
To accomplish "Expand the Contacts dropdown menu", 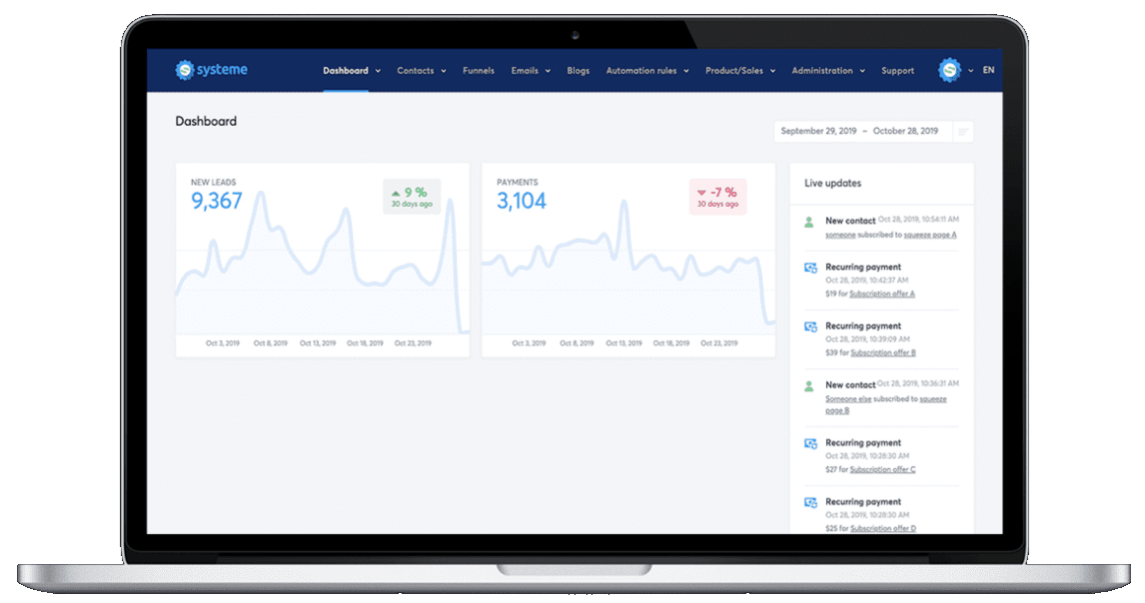I will (422, 71).
